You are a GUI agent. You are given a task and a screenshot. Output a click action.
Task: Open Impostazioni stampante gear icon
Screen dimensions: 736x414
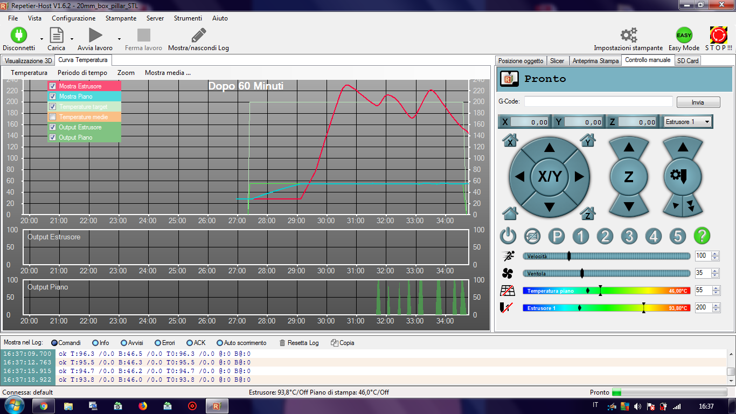point(628,36)
